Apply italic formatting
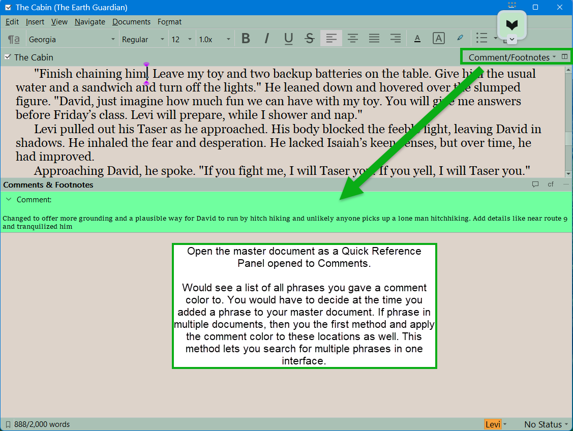The image size is (573, 431). [x=266, y=39]
